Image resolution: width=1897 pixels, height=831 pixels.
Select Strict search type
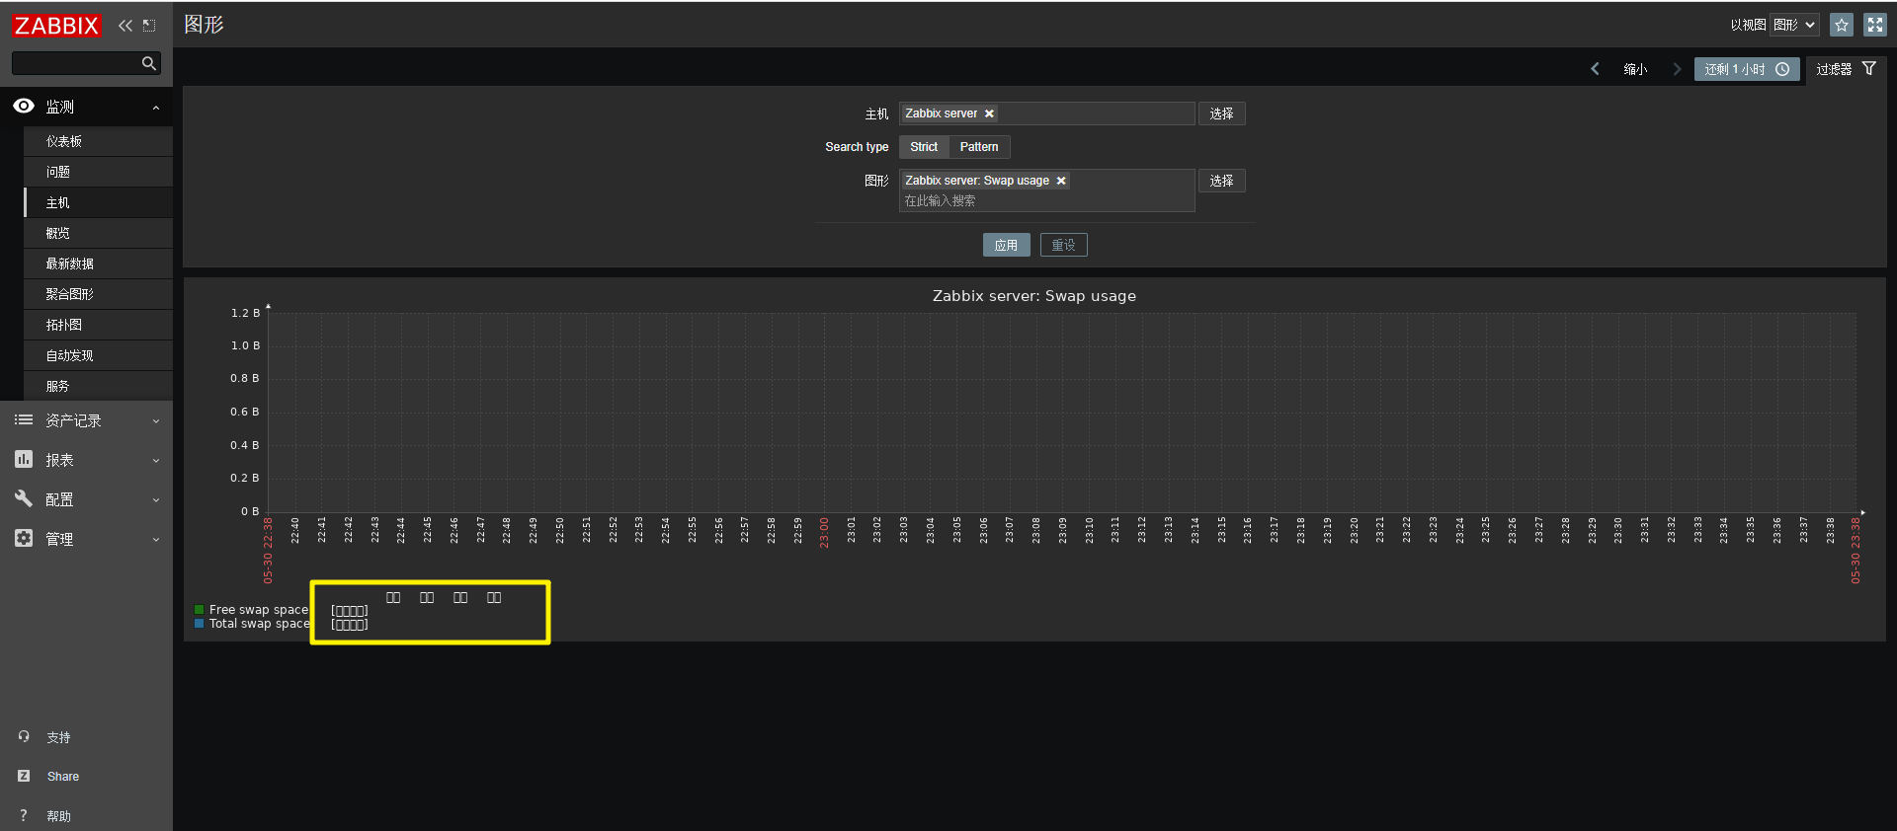point(924,147)
